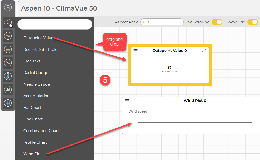Click the thermometer gauge icon in sidebar

tap(8, 76)
